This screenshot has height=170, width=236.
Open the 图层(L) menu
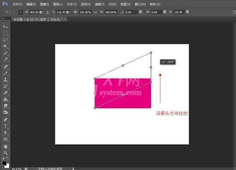coord(58,4)
